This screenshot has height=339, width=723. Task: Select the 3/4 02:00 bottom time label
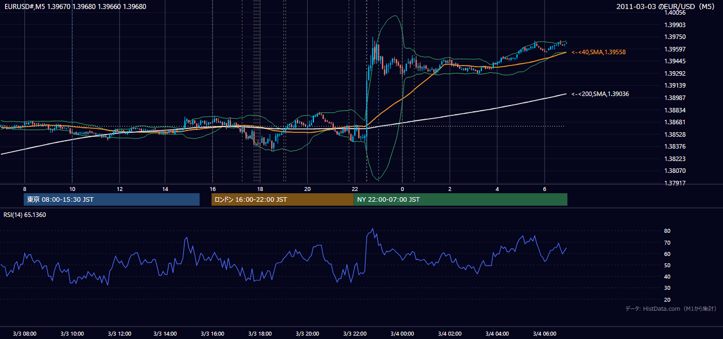click(x=450, y=334)
